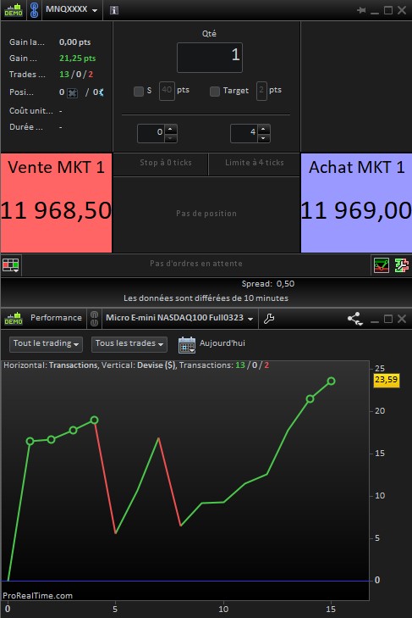Click the Aujourd'hui date label
Viewport: 412px width, 618px height.
coord(222,343)
